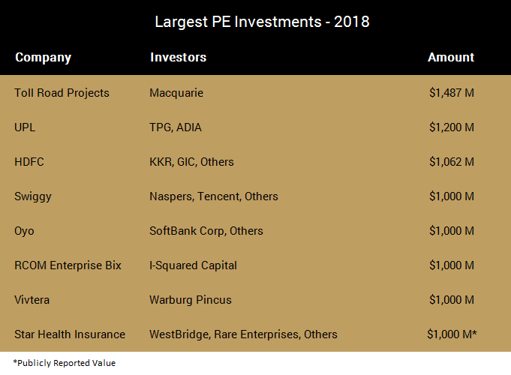Click the Toll Road Projects company name
The height and width of the screenshot is (375, 511).
62,93
